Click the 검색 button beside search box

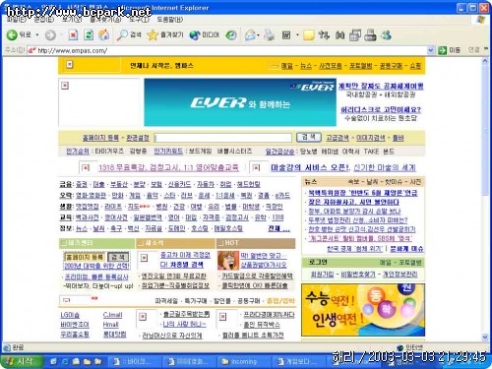click(308, 137)
